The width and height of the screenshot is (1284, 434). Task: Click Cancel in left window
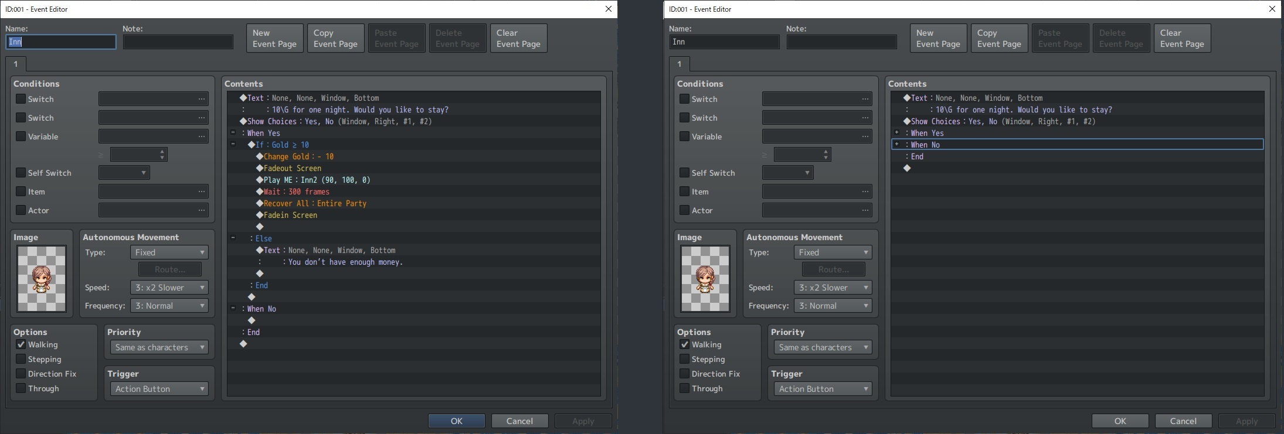pos(520,421)
